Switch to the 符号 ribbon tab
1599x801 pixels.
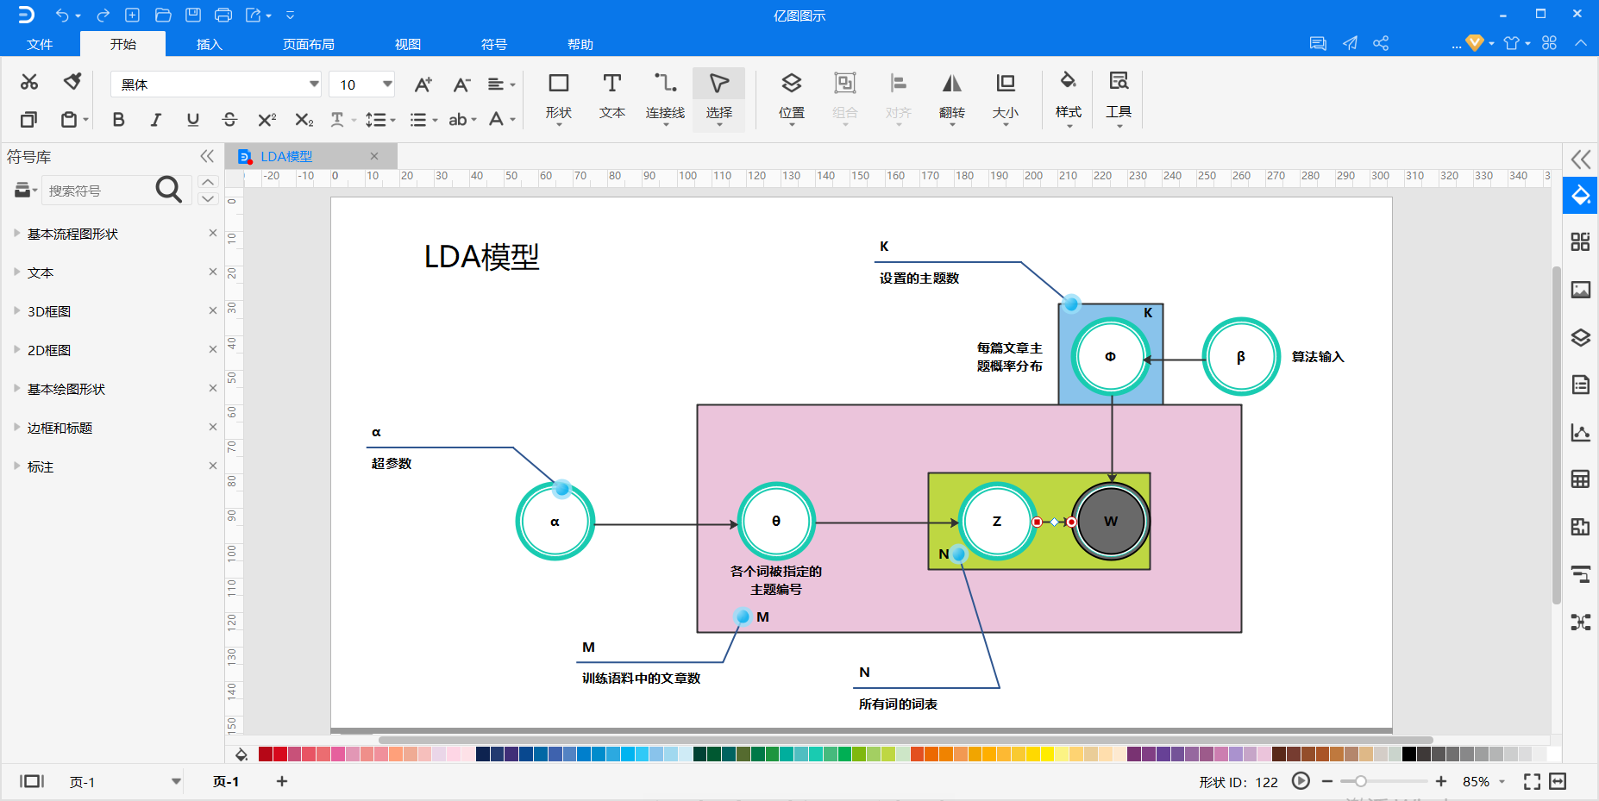[494, 44]
